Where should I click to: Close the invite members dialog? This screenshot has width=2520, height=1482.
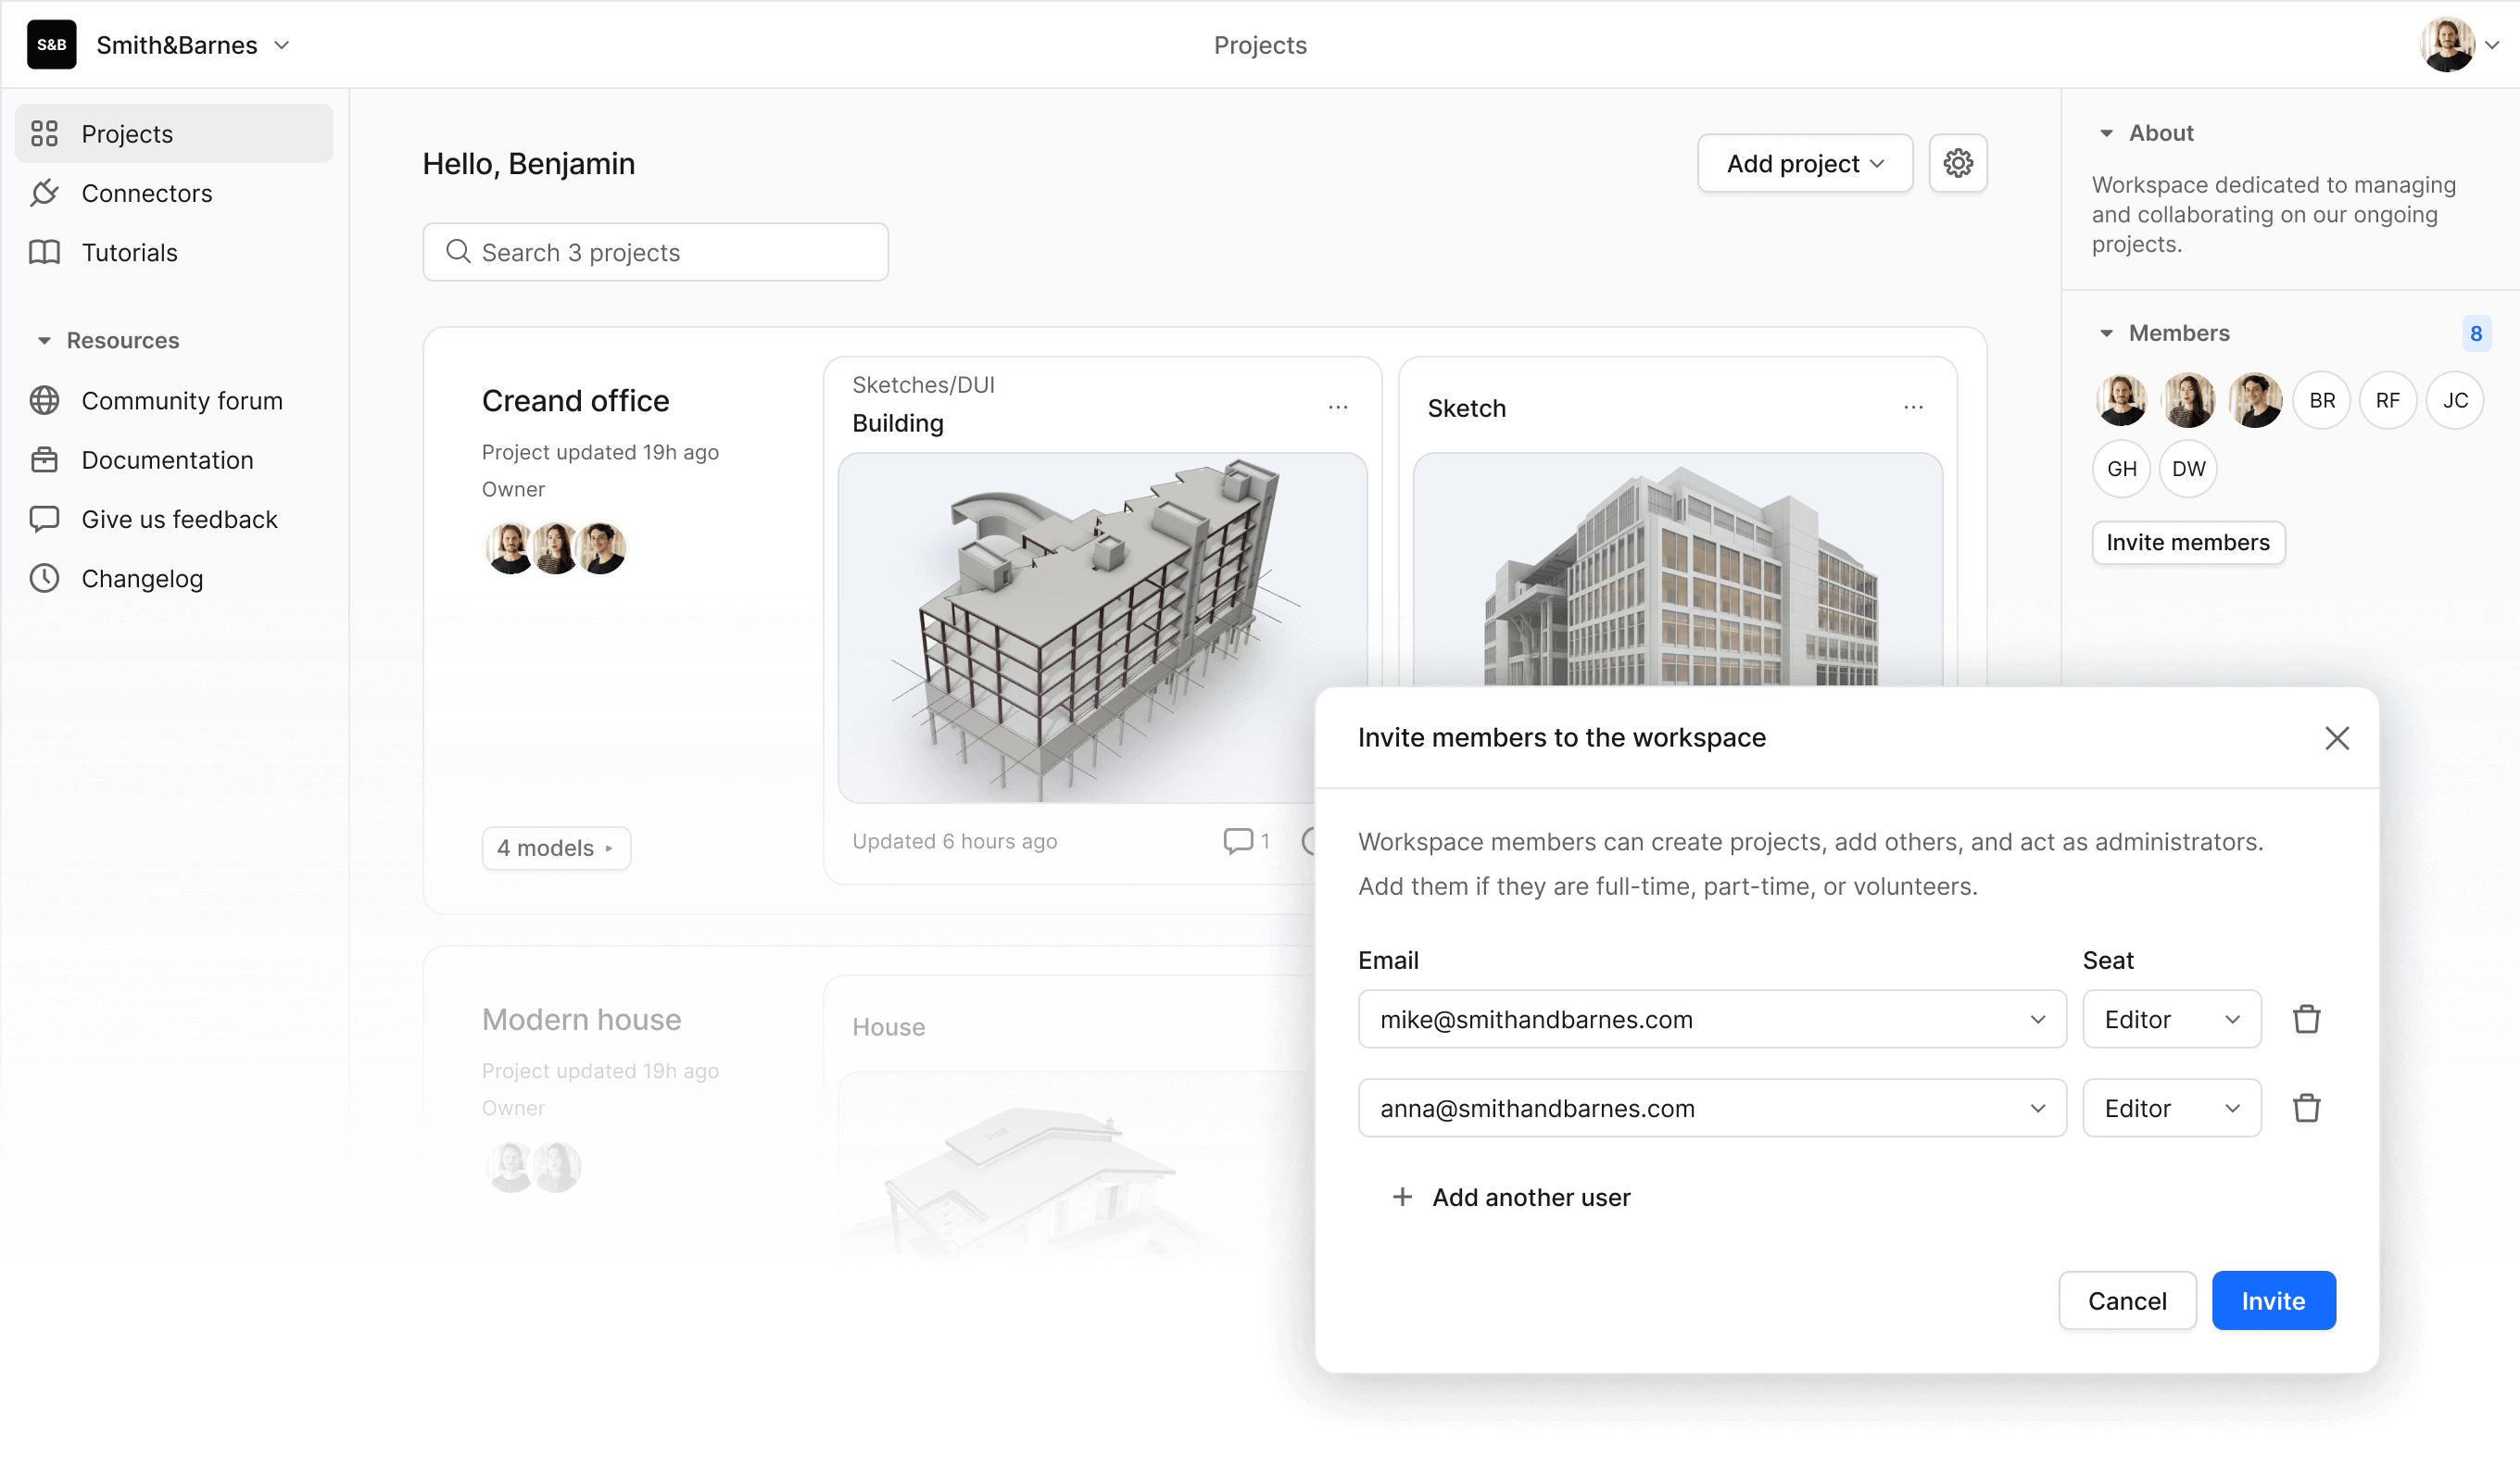(2336, 738)
